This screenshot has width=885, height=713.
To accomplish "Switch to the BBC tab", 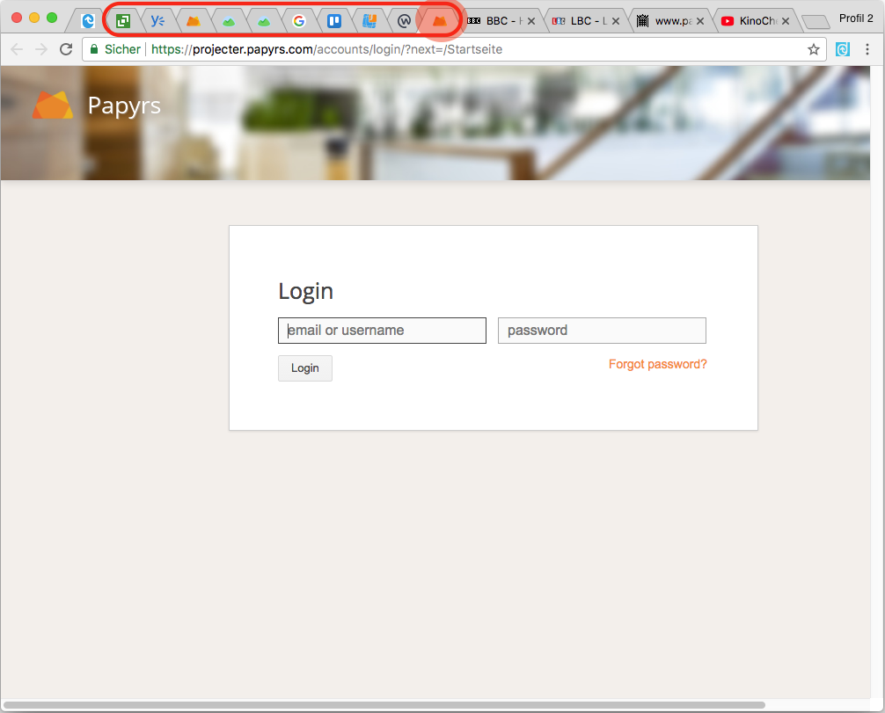I will (498, 20).
